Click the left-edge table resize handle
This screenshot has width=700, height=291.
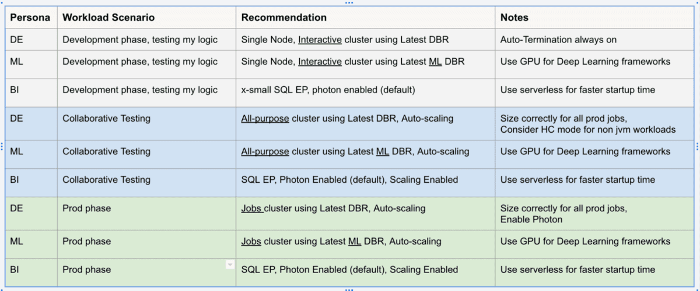pos(2,146)
